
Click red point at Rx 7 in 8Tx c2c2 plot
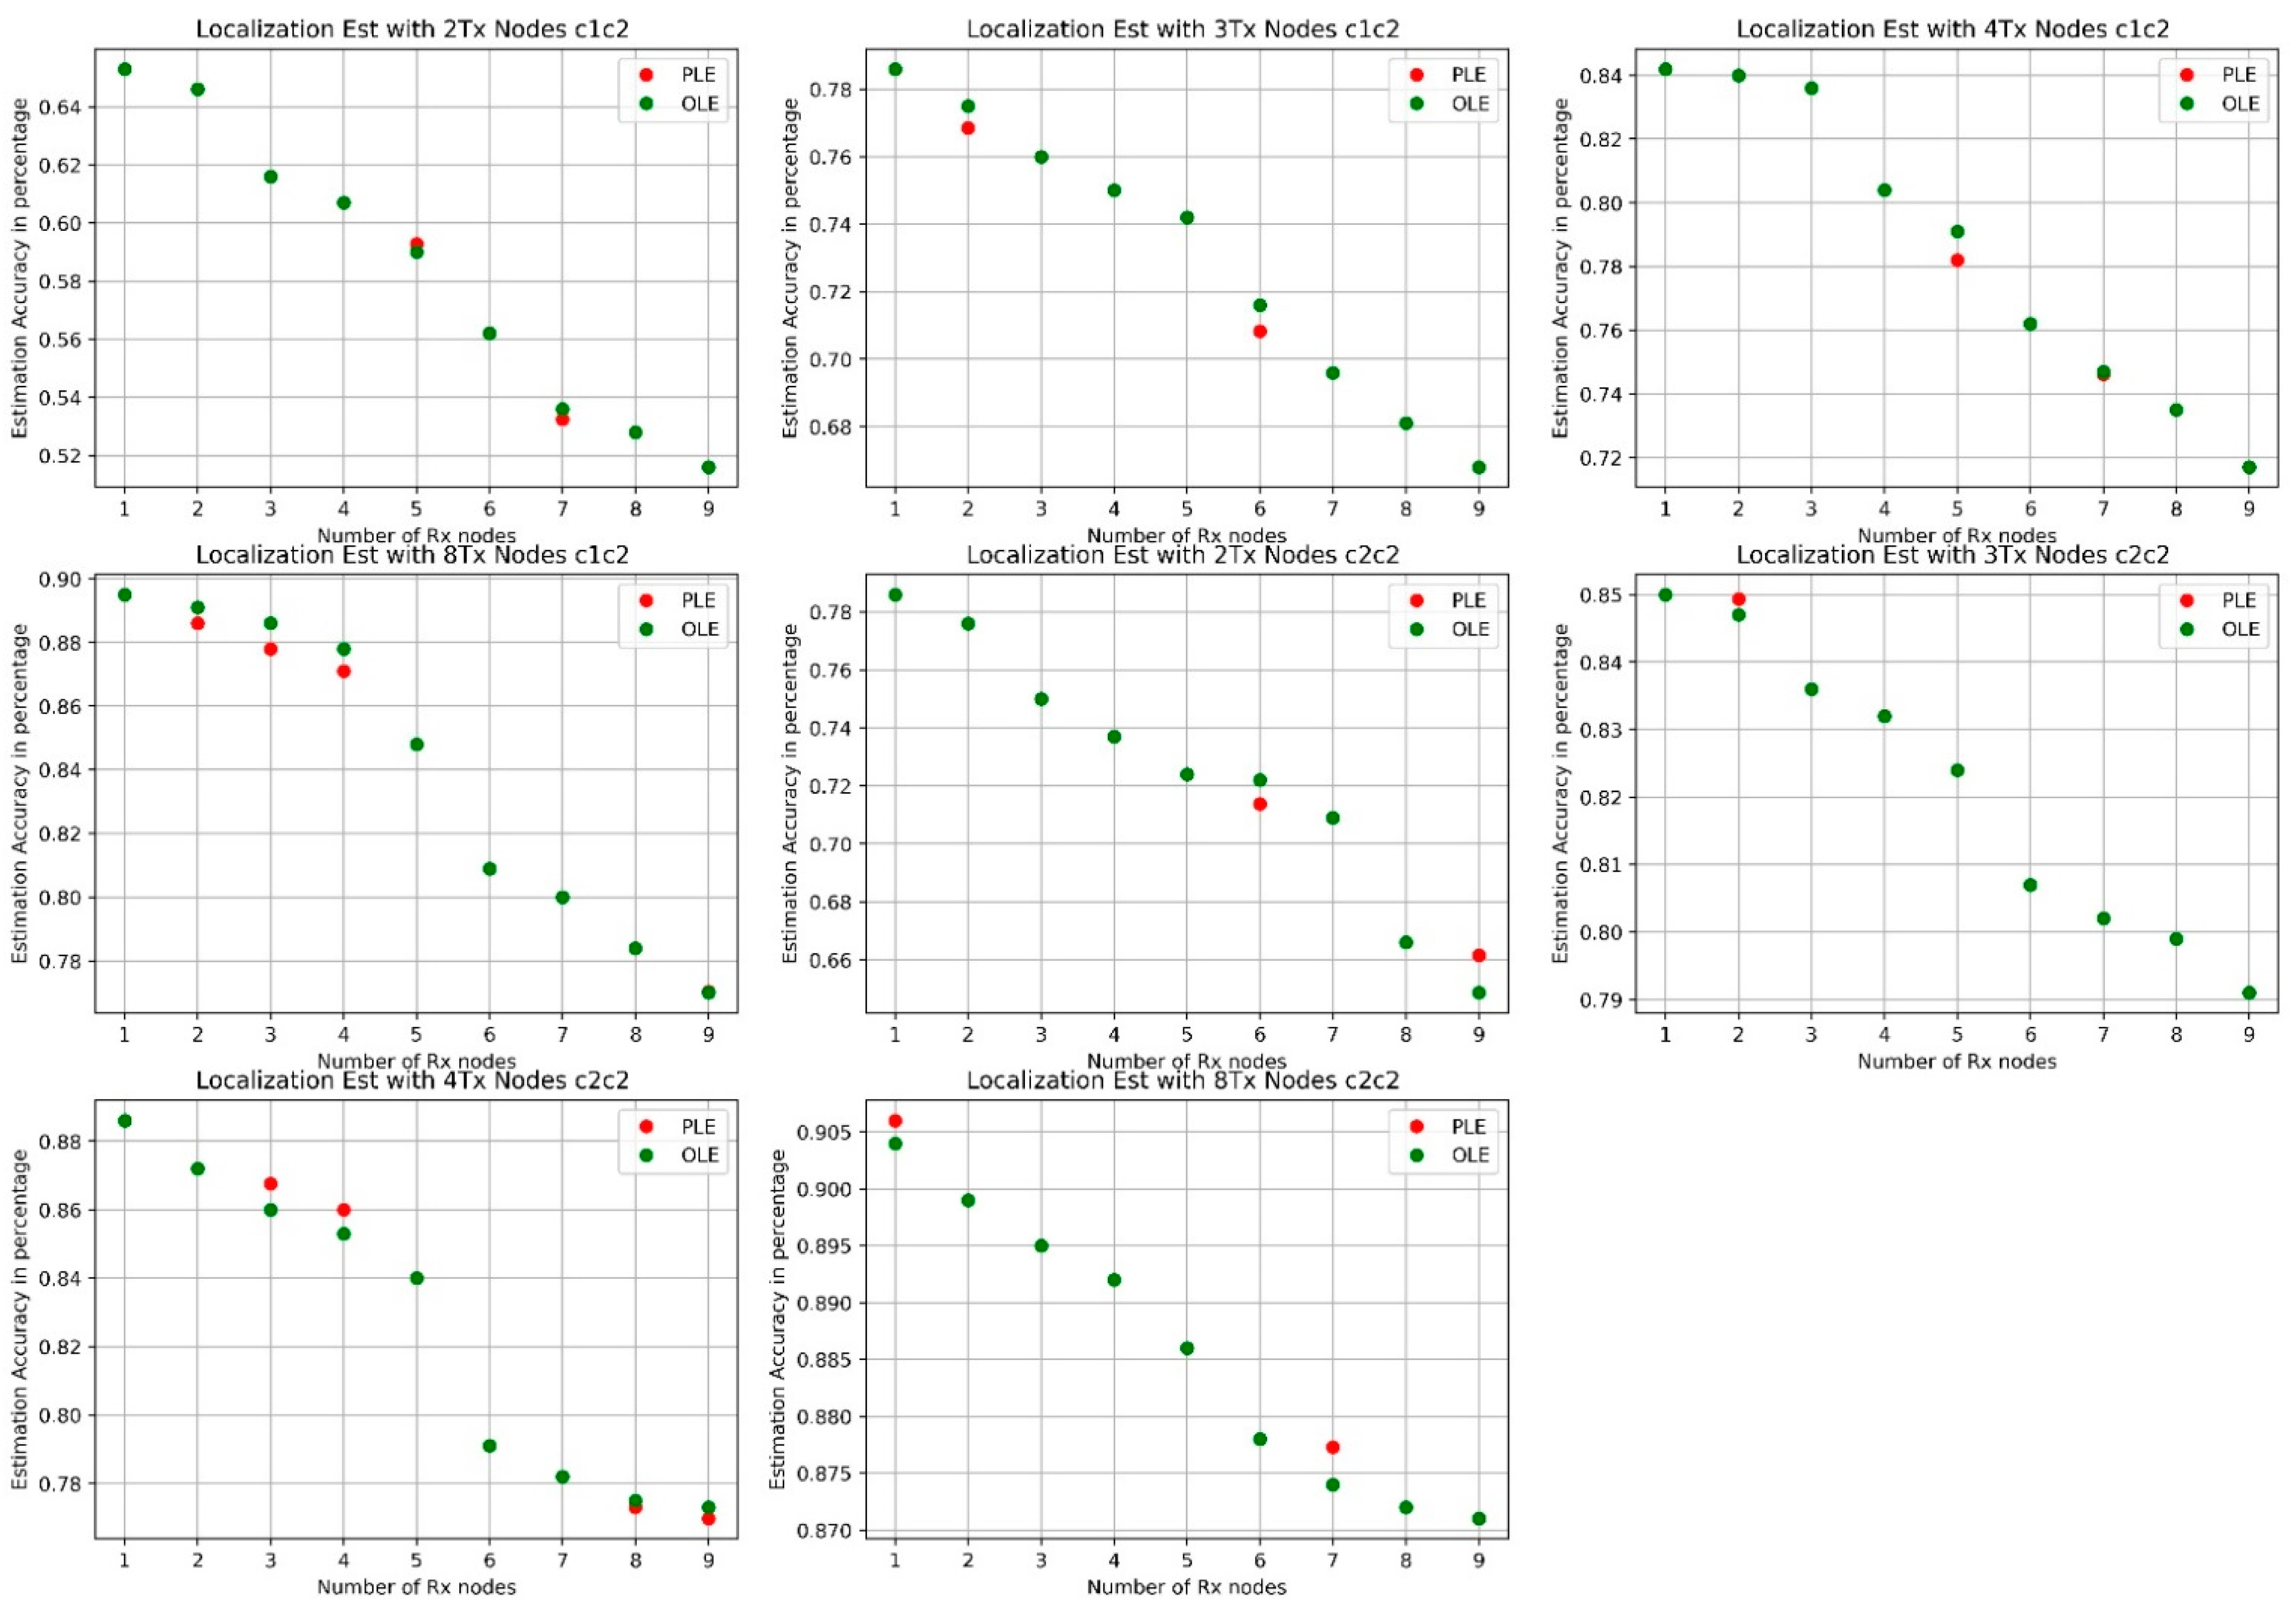[x=1332, y=1447]
